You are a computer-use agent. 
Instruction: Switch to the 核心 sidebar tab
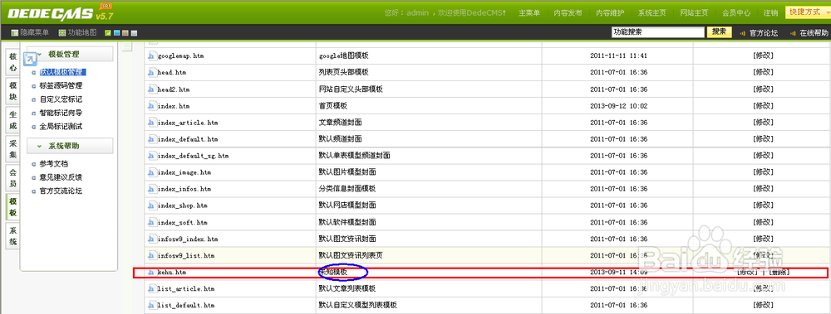pyautogui.click(x=12, y=62)
